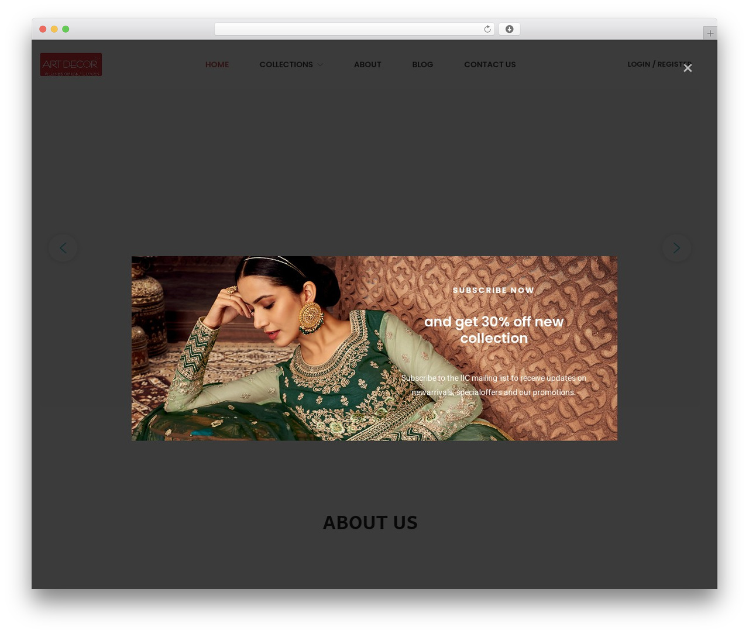This screenshot has height=634, width=749.
Task: Go to previous slide arrow
Action: point(63,248)
